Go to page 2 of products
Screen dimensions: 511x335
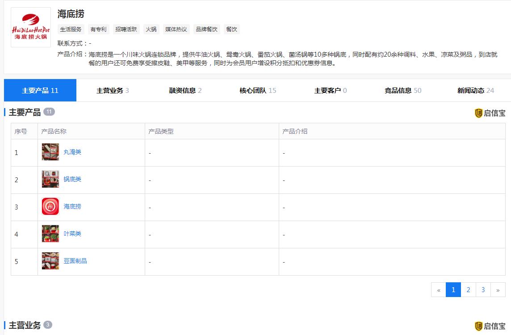pyautogui.click(x=468, y=290)
